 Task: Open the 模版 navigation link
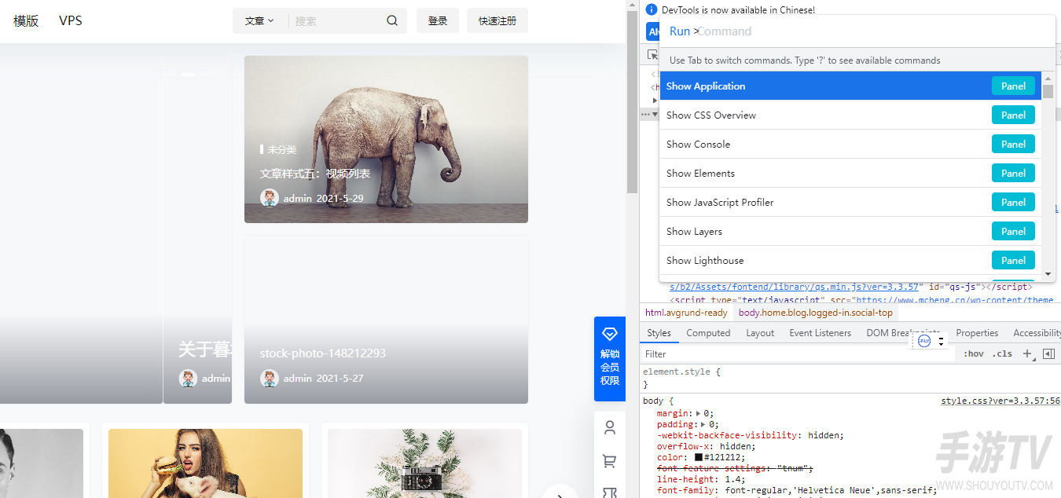tap(26, 21)
